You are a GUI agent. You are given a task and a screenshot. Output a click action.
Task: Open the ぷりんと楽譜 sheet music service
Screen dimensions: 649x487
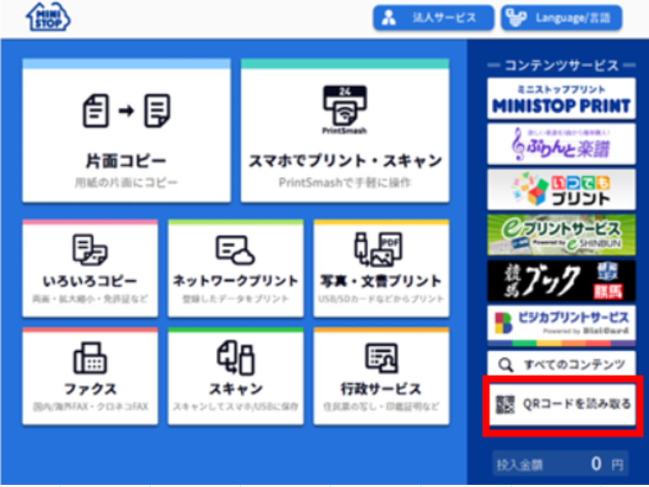(562, 143)
